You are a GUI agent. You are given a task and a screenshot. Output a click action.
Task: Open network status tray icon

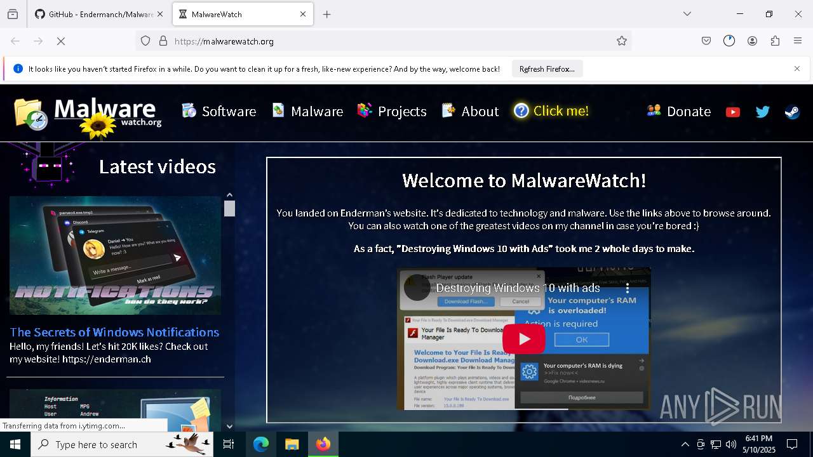coord(716,444)
